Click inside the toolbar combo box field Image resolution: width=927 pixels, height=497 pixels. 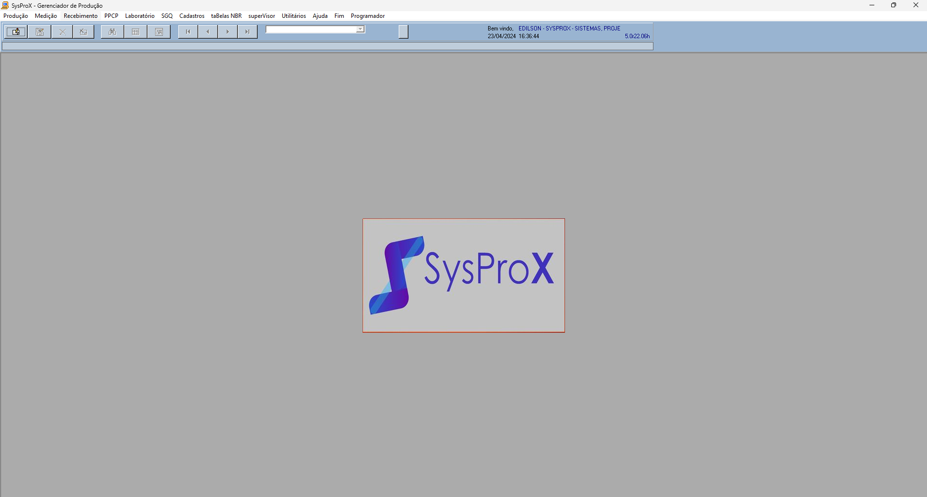[x=311, y=29]
